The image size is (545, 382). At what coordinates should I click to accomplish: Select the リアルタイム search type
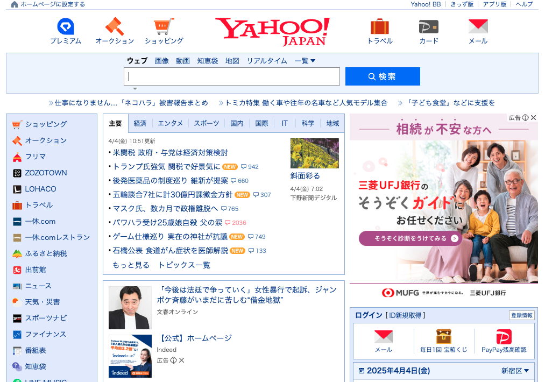[x=267, y=61]
